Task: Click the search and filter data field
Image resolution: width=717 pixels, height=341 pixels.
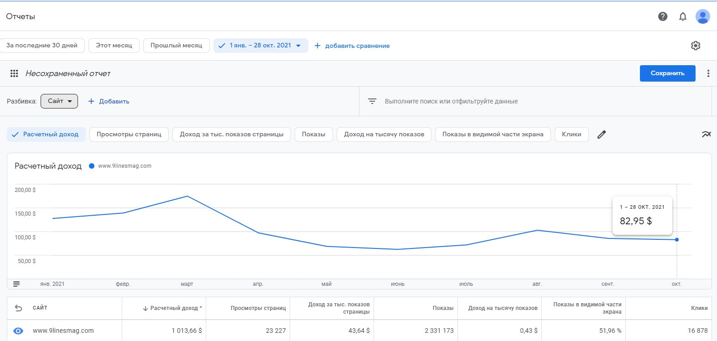Action: point(451,101)
